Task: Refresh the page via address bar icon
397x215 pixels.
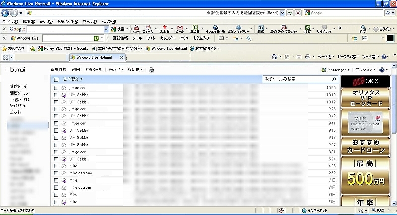Action: pyautogui.click(x=290, y=13)
